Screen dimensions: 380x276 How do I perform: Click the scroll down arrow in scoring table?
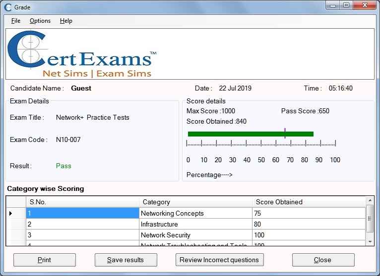point(370,241)
